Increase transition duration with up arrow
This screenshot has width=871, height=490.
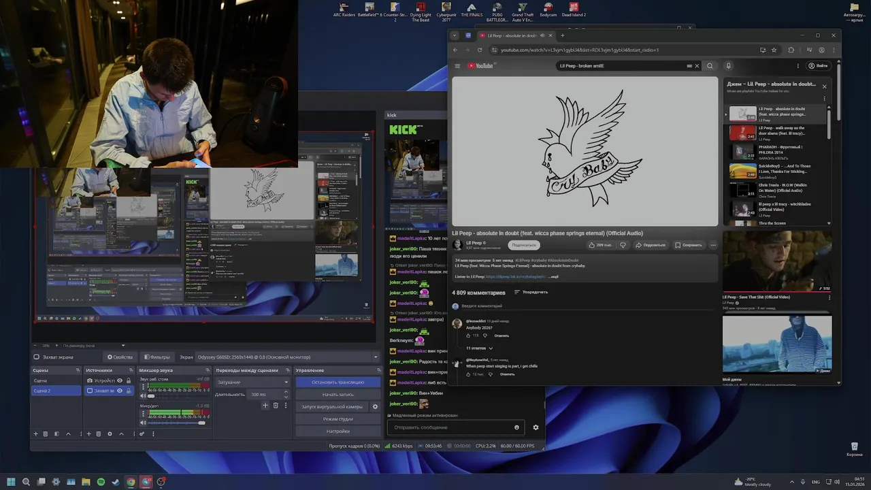286,393
